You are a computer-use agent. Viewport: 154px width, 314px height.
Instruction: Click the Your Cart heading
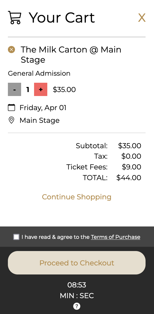point(62,18)
